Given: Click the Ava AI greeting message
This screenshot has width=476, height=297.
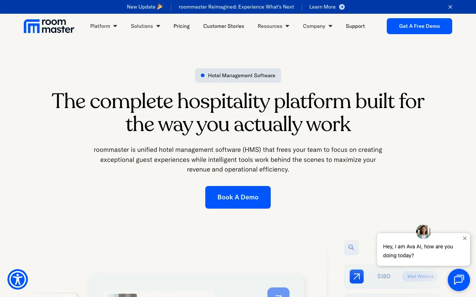Looking at the screenshot, I should click(418, 251).
